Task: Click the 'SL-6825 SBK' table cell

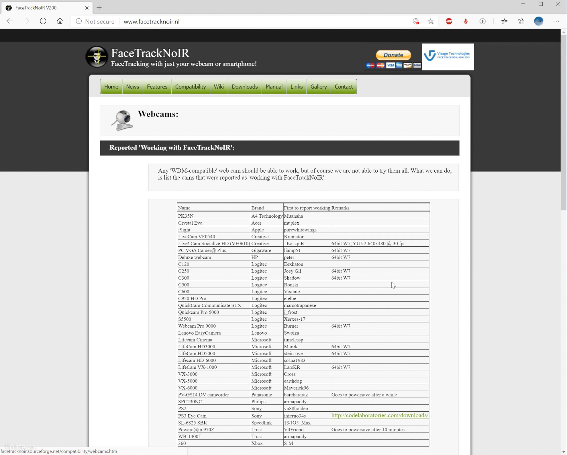Action: coord(214,423)
